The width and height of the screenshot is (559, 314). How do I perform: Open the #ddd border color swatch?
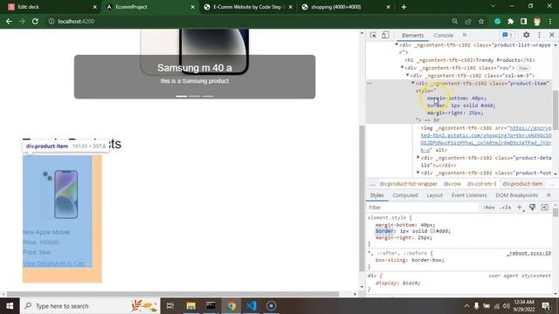432,231
